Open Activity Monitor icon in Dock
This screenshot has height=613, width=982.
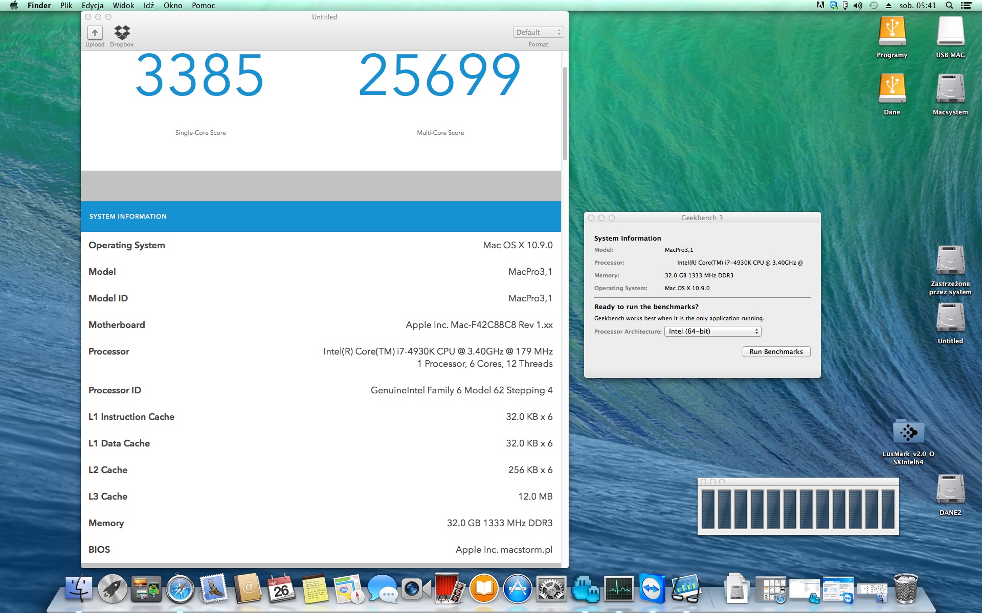click(x=618, y=588)
